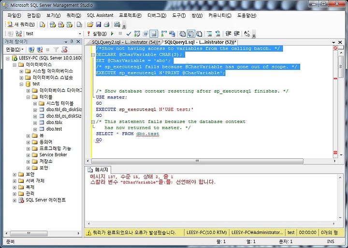The height and width of the screenshot is (248, 348).
Task: Open the SQL Assistant menu
Action: click(100, 15)
